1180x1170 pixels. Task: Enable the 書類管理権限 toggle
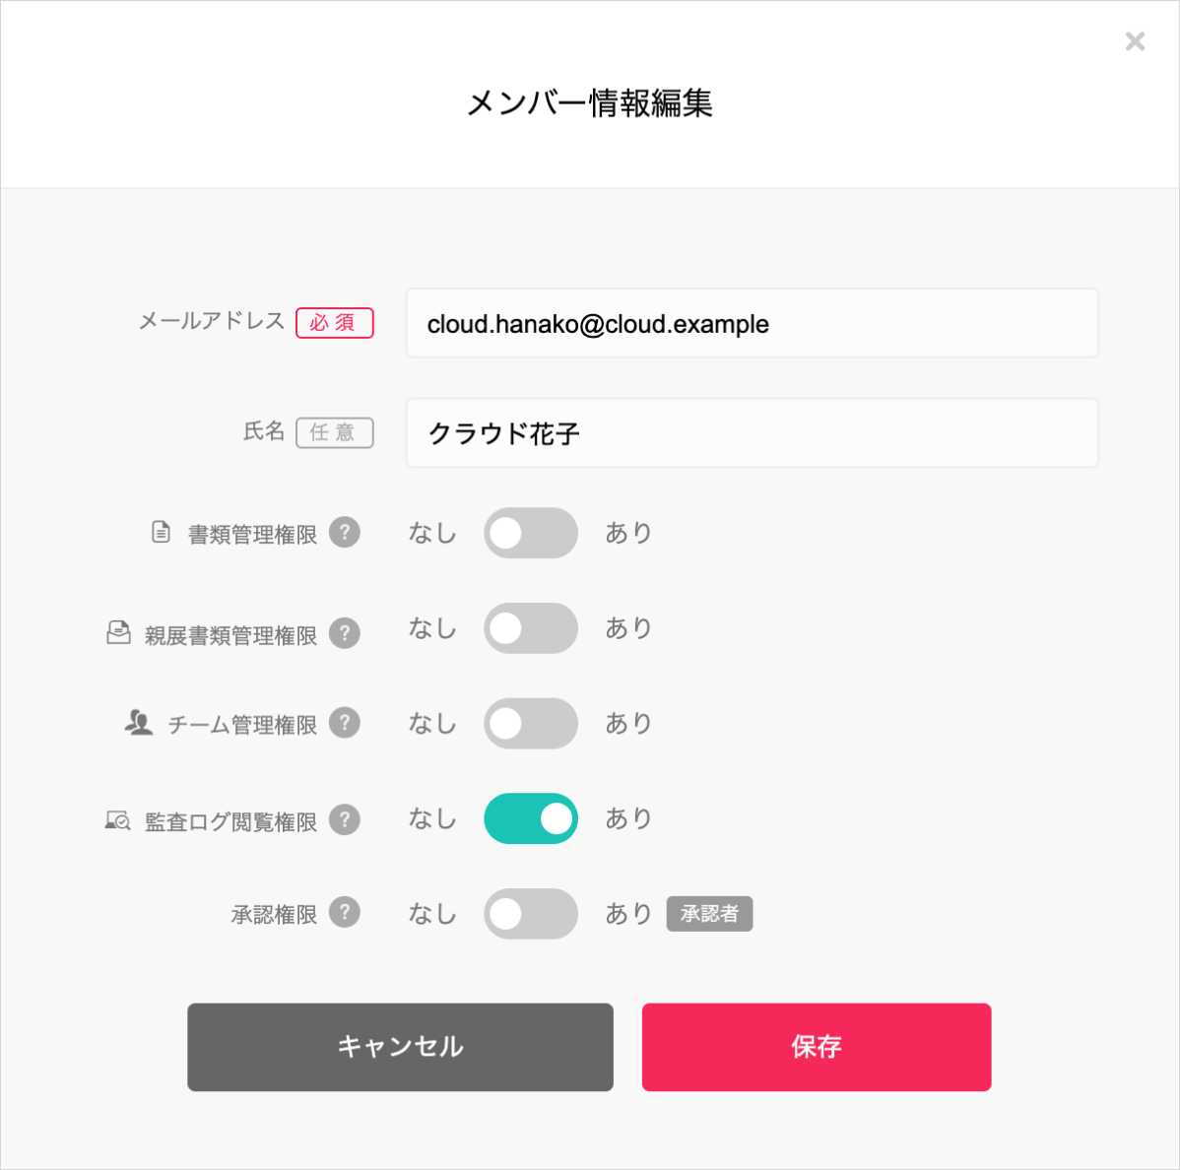coord(531,533)
